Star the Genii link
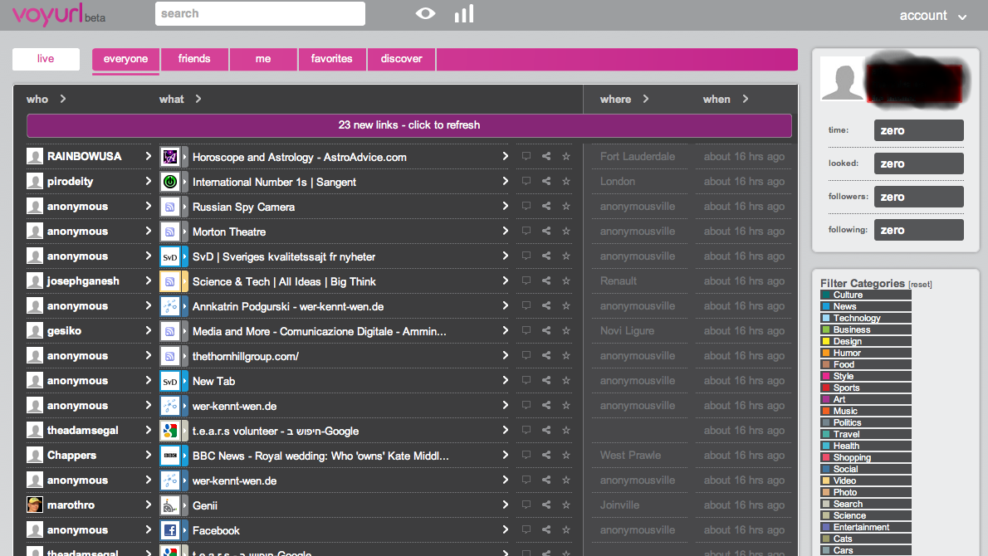 point(566,505)
